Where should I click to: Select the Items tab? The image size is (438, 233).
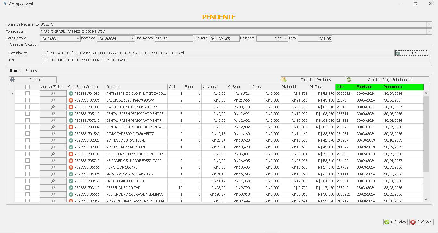click(x=14, y=71)
